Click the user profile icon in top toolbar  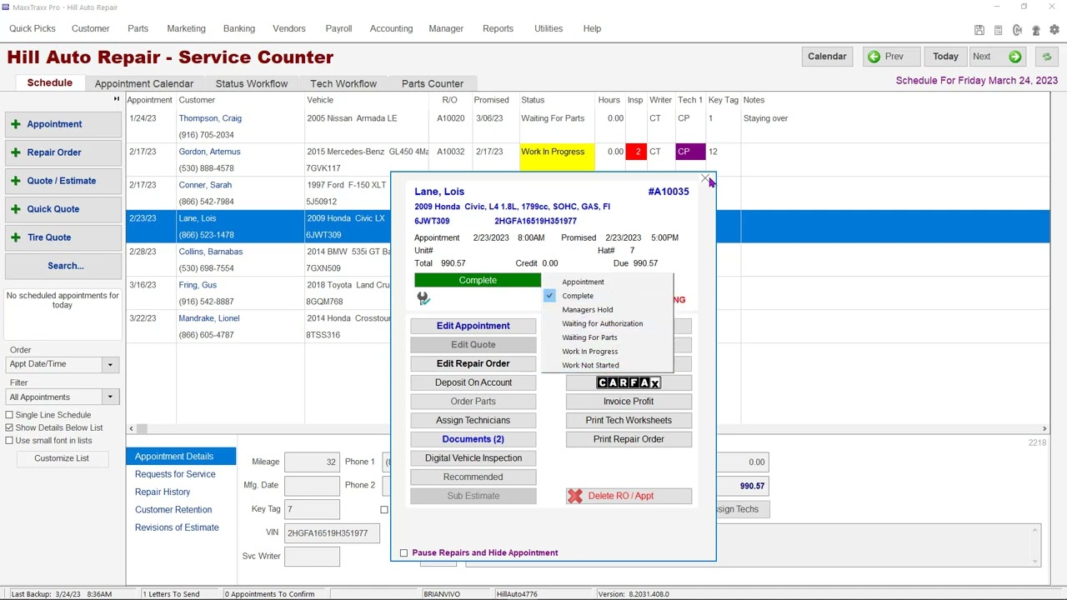click(1036, 30)
